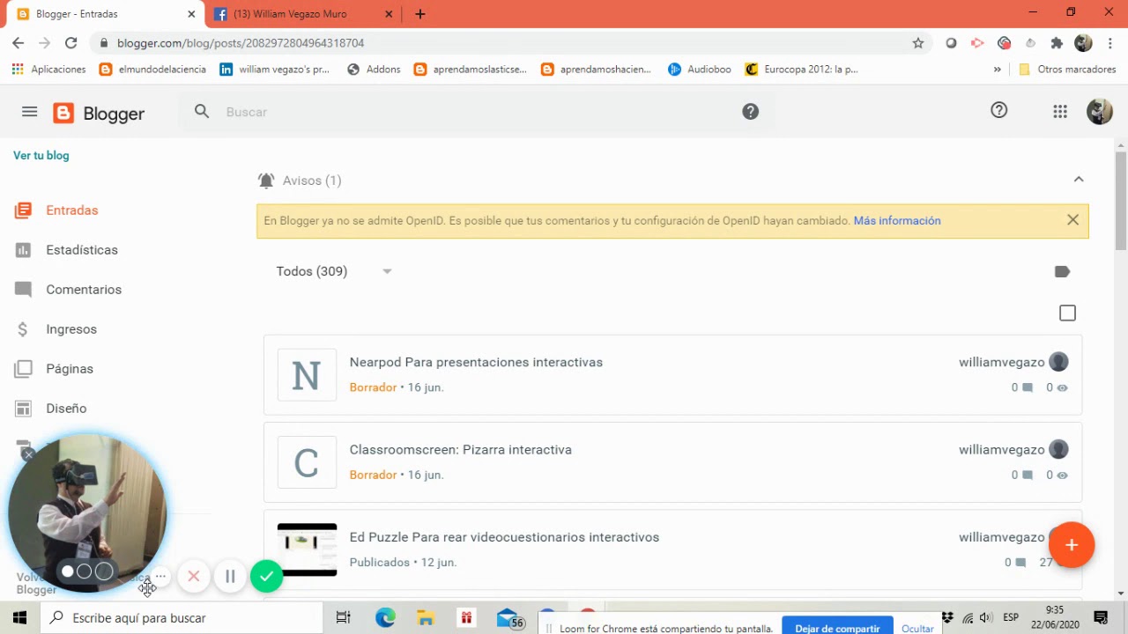Open search help question mark icon

(750, 111)
